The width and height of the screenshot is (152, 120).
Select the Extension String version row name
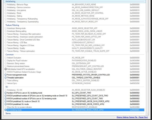[x=16, y=63]
